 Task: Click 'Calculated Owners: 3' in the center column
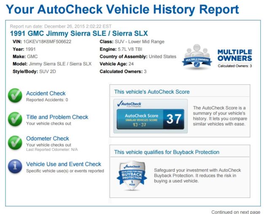[x=123, y=71]
